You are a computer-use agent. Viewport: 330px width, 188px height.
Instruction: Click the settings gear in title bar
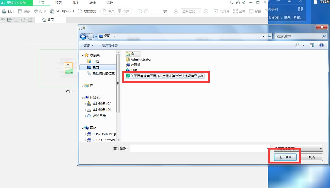tap(244, 3)
